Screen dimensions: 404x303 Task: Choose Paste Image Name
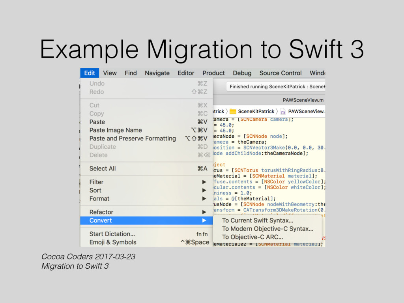pos(147,130)
